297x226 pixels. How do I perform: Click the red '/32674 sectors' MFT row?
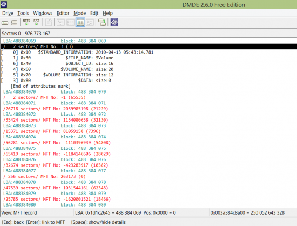[56, 165]
